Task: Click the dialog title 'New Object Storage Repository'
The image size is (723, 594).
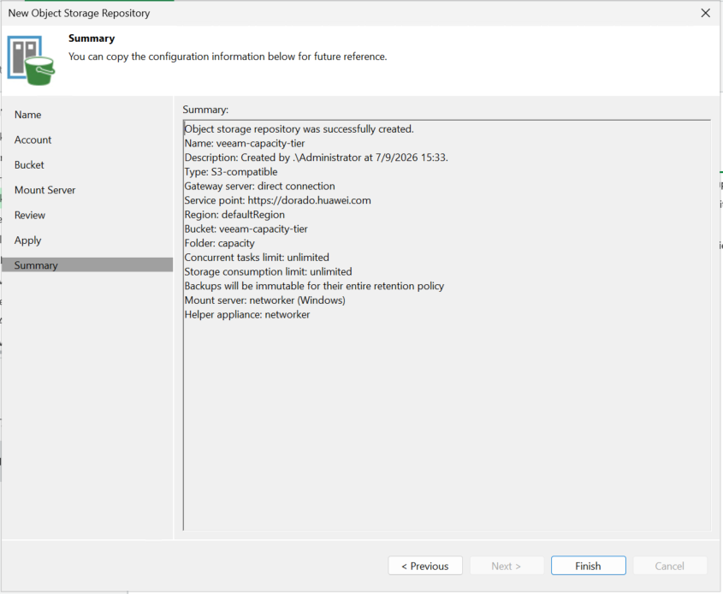Action: tap(79, 13)
